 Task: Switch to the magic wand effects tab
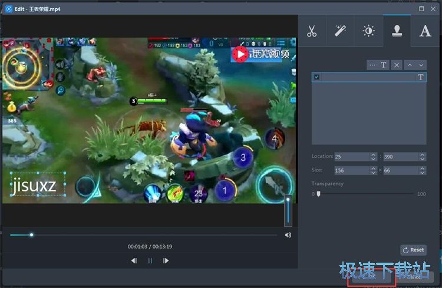(x=340, y=32)
